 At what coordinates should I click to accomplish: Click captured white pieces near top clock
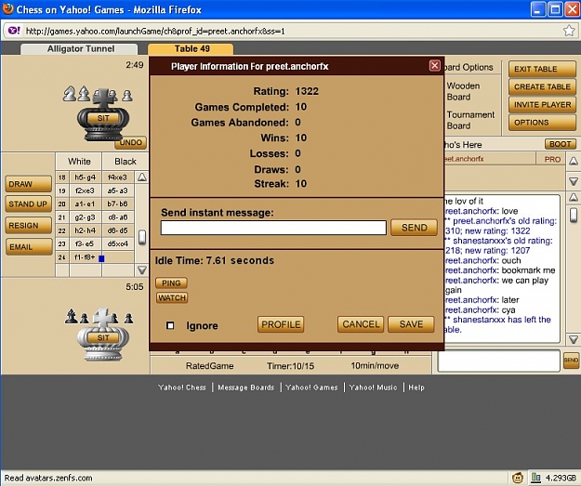(x=98, y=93)
